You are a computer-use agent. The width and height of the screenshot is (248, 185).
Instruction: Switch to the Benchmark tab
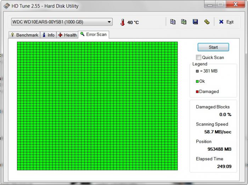pyautogui.click(x=24, y=35)
